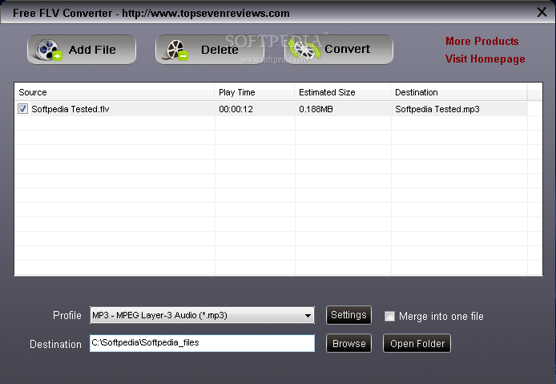Click the Open Folder button
This screenshot has height=384, width=556.
(x=417, y=343)
